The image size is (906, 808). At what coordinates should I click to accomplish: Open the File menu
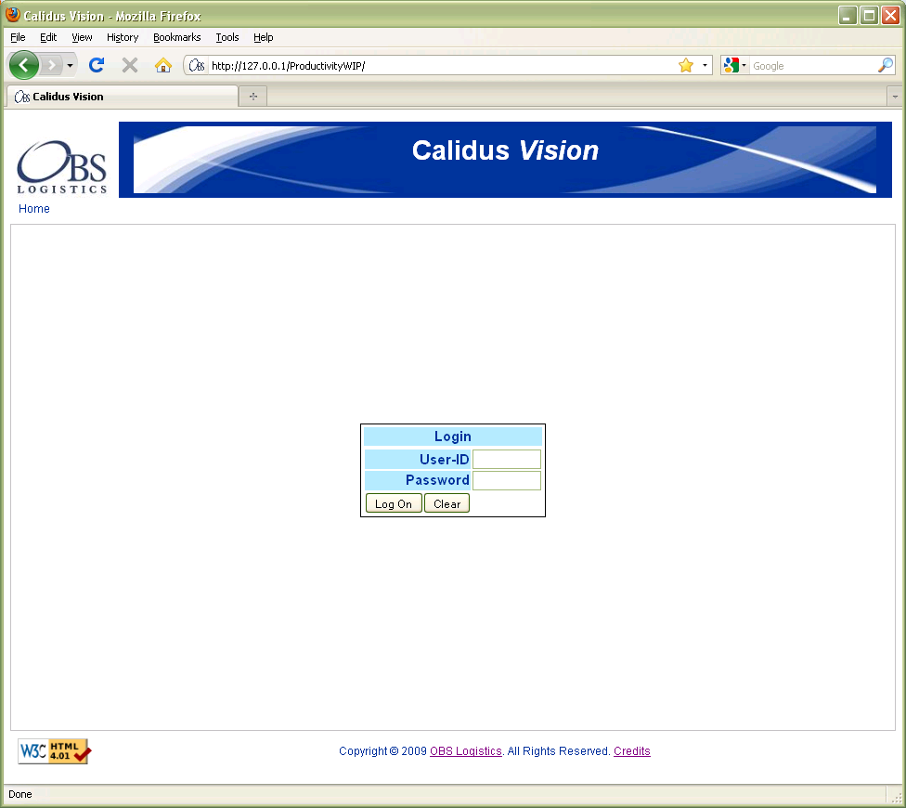click(x=18, y=37)
